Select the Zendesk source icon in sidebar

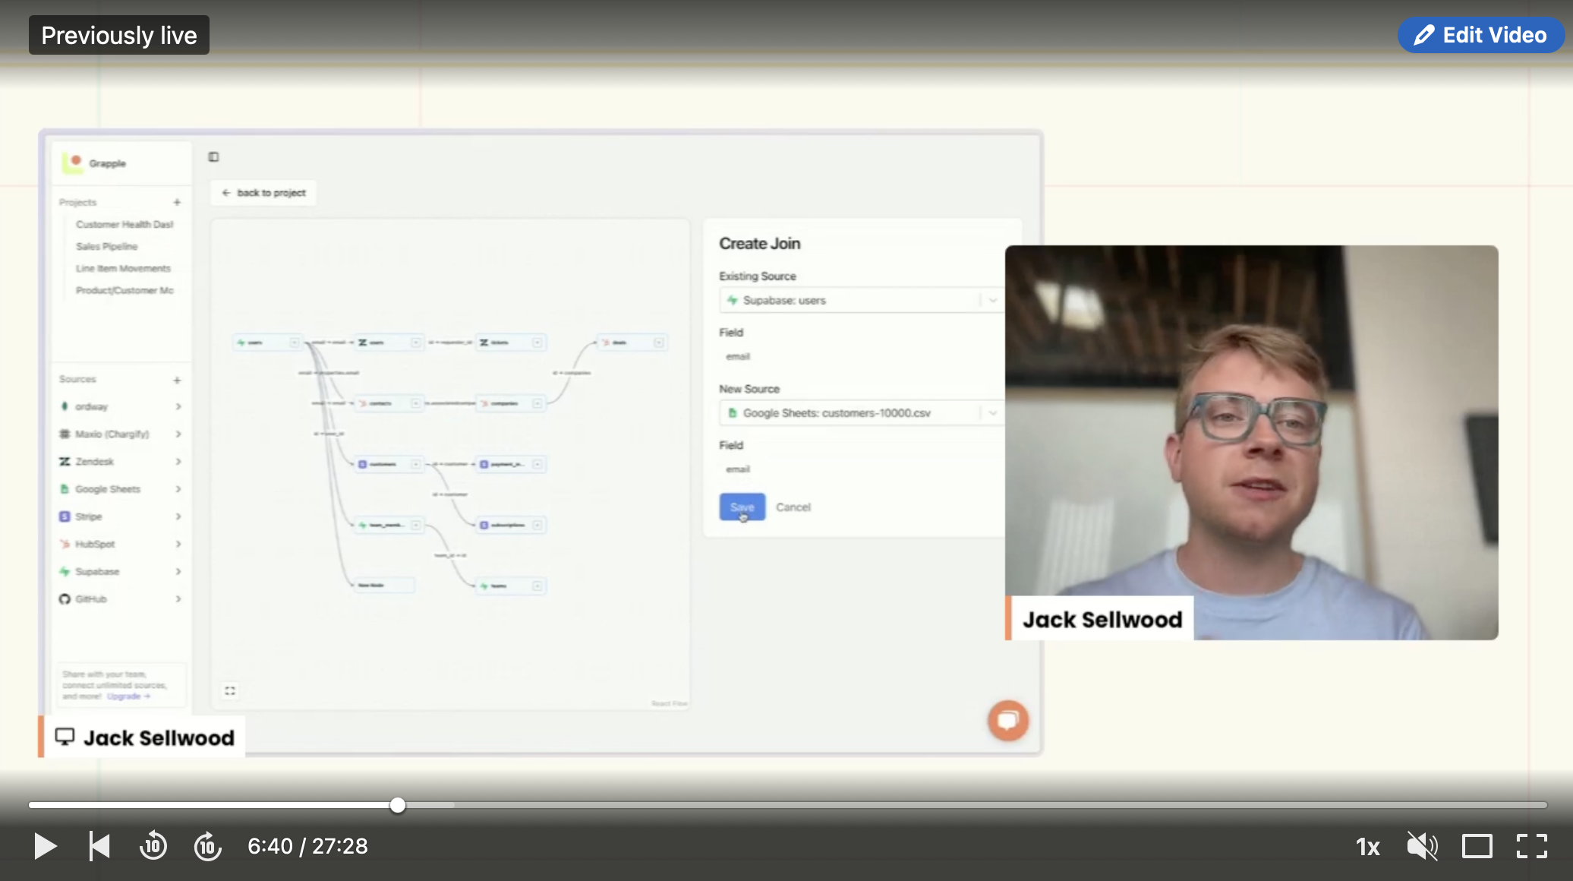(64, 461)
